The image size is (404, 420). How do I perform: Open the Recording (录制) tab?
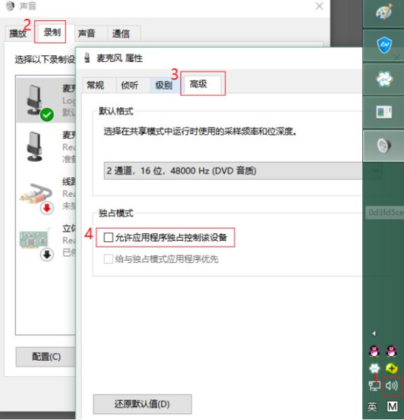[x=53, y=32]
